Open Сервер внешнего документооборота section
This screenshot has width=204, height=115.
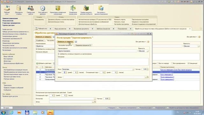tap(86, 10)
